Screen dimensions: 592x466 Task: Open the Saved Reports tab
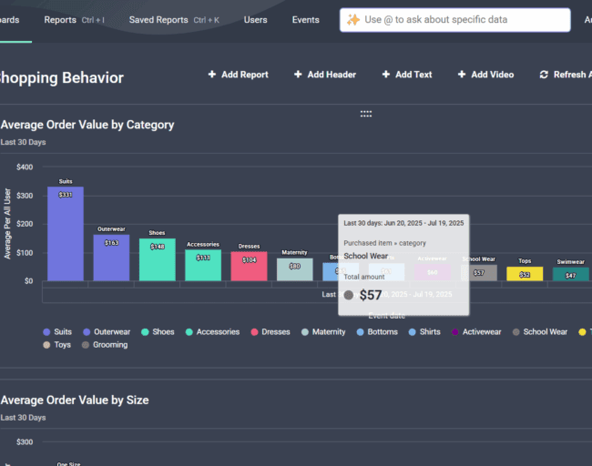[158, 20]
